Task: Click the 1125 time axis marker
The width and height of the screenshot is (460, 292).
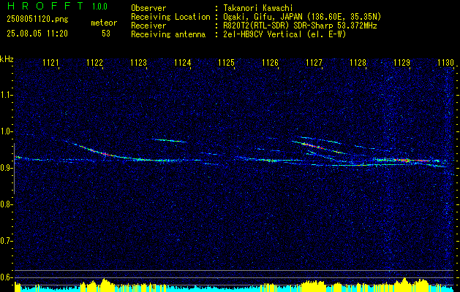Action: click(226, 62)
